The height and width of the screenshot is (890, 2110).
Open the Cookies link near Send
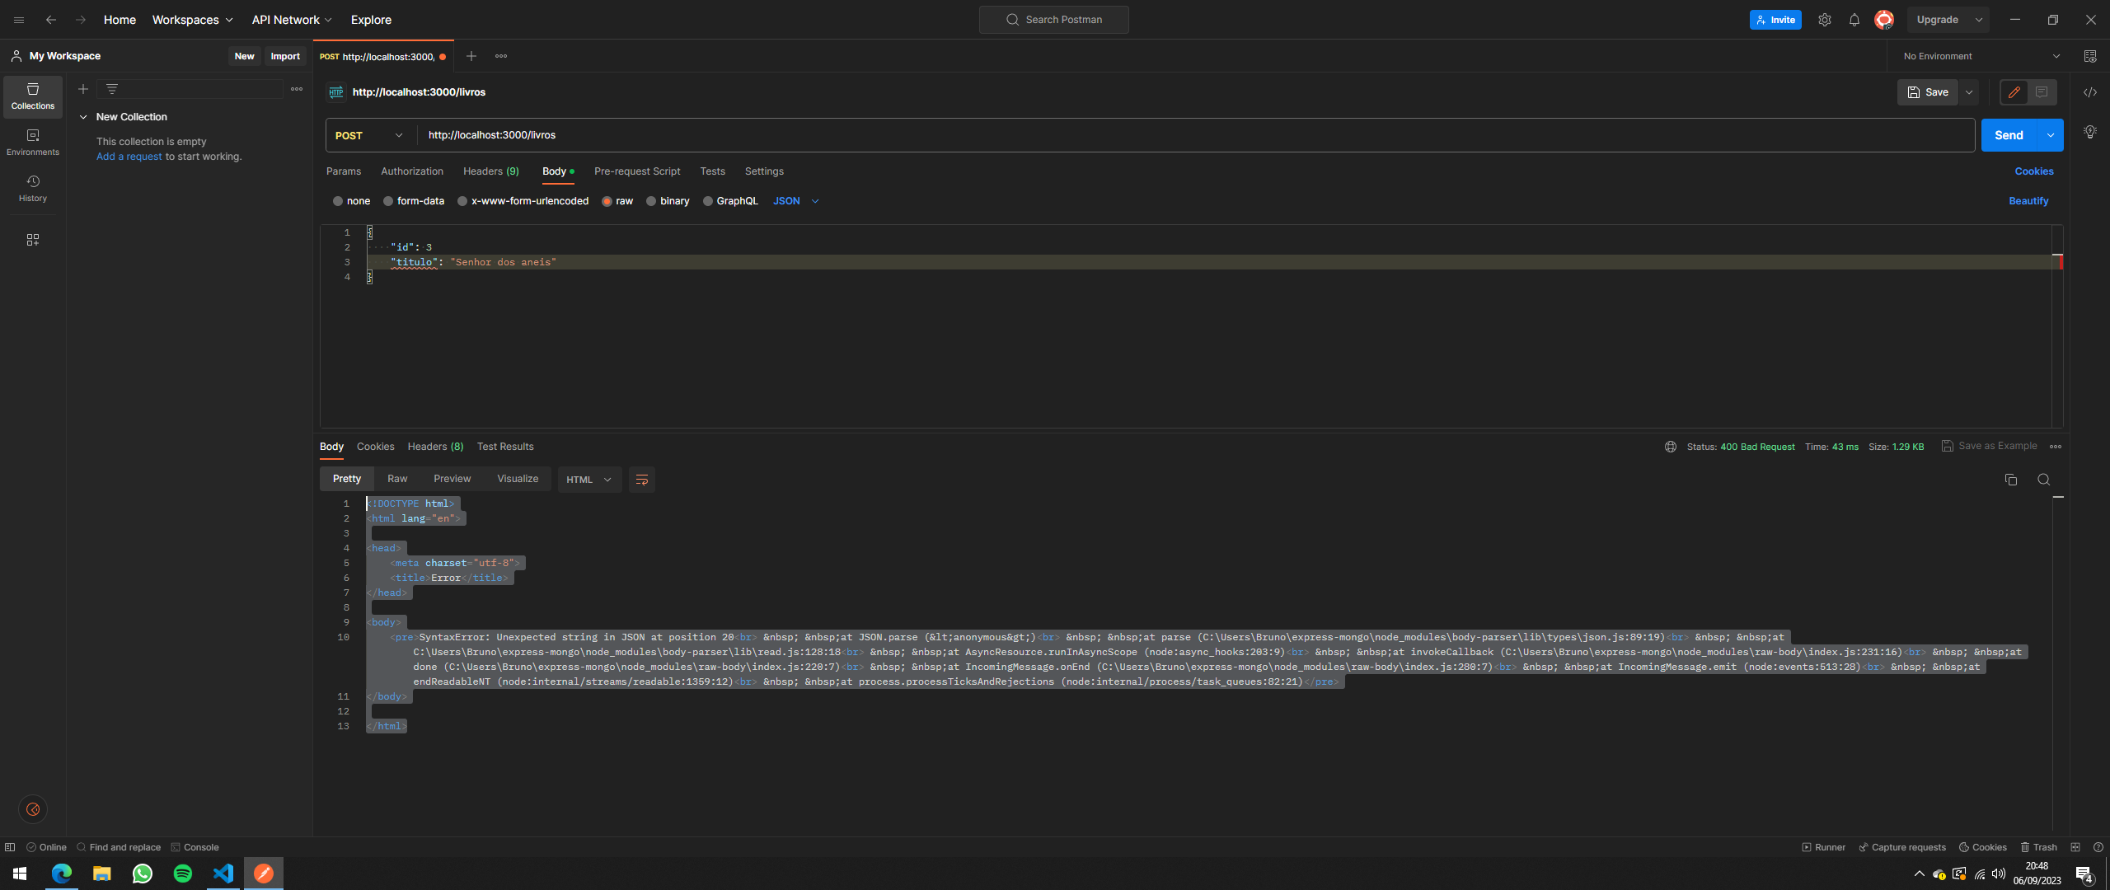pyautogui.click(x=2034, y=171)
